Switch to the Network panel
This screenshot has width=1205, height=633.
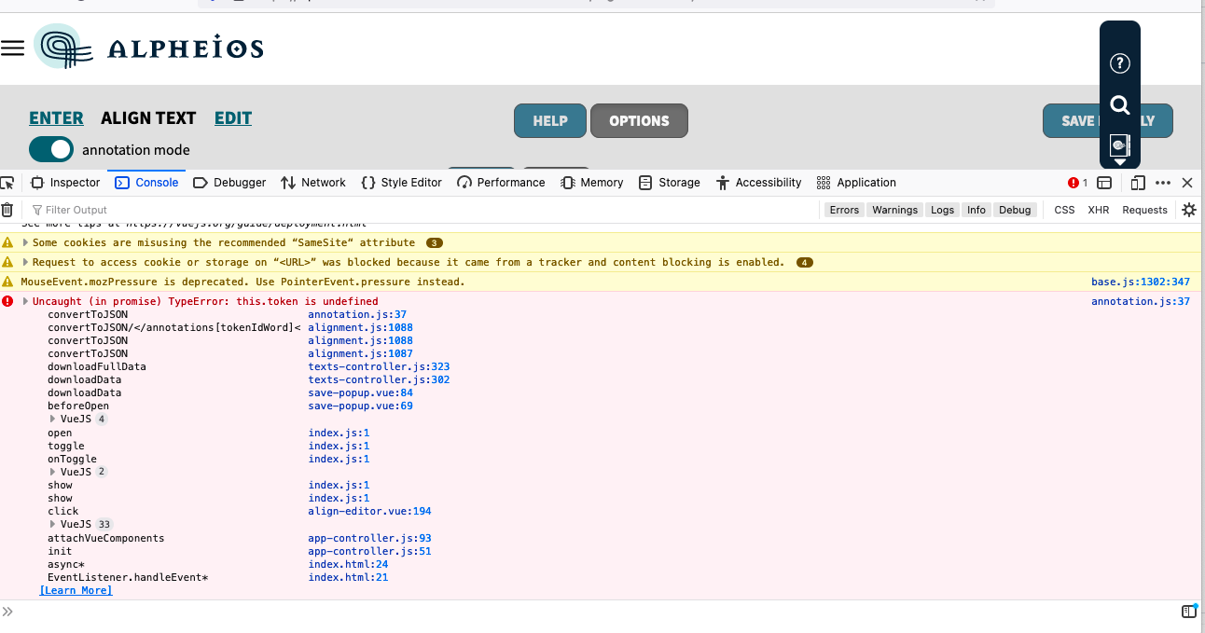coord(313,183)
